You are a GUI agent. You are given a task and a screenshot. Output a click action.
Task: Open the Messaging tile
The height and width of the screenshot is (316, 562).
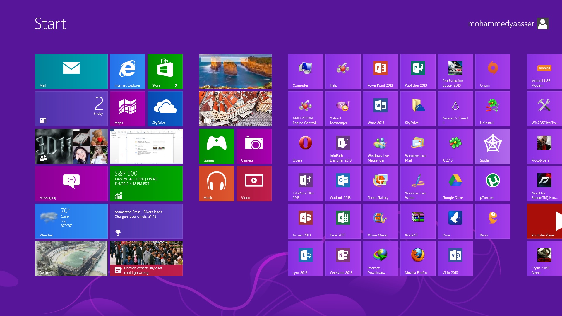(71, 184)
